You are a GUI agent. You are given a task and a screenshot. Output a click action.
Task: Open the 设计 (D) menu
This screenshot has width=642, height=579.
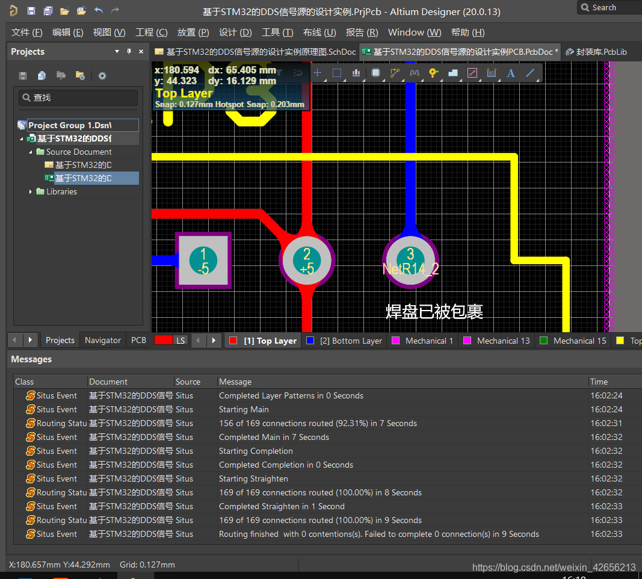[x=235, y=33]
